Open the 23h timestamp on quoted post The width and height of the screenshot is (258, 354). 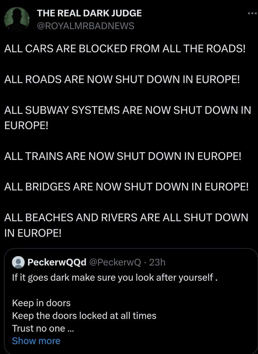coord(157,262)
